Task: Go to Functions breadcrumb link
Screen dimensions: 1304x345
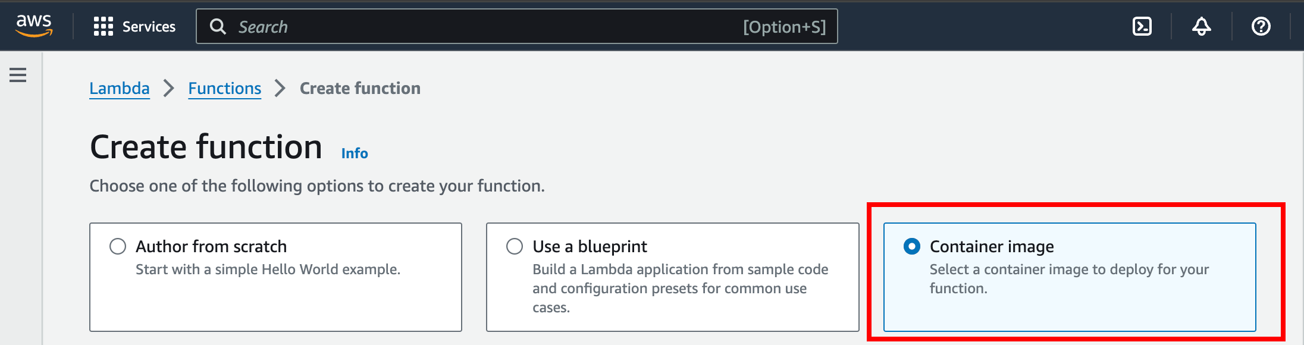Action: click(x=225, y=89)
